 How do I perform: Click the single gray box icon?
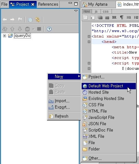tap(107, 18)
